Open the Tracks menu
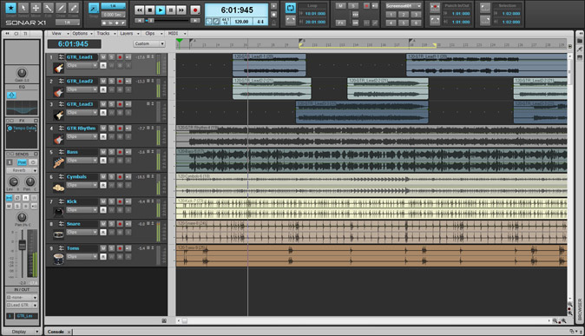Image resolution: width=585 pixels, height=336 pixels. 105,34
